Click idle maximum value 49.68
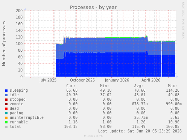The image size is (187, 140). click(x=174, y=95)
